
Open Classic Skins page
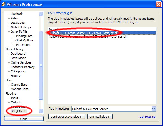click(x=19, y=85)
